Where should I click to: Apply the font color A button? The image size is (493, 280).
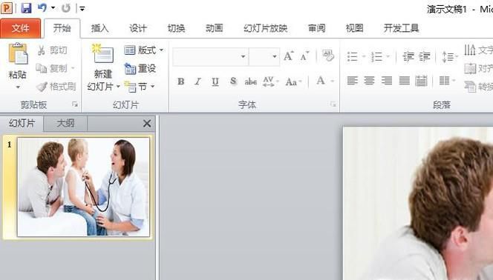pyautogui.click(x=321, y=81)
